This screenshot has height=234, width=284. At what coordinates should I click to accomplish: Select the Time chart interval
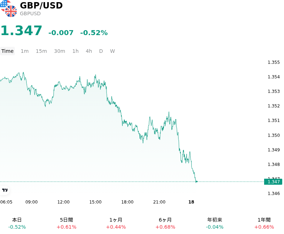click(x=7, y=51)
